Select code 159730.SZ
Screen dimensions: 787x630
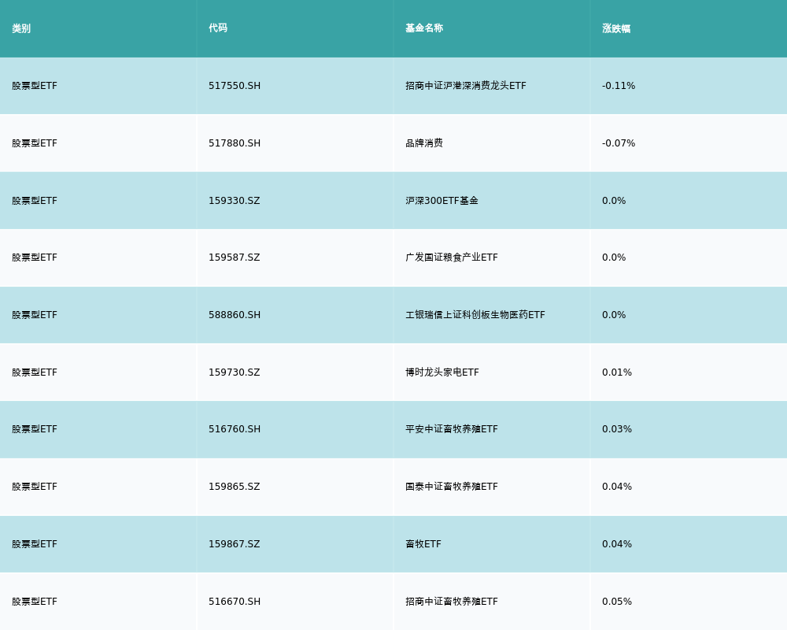click(235, 372)
